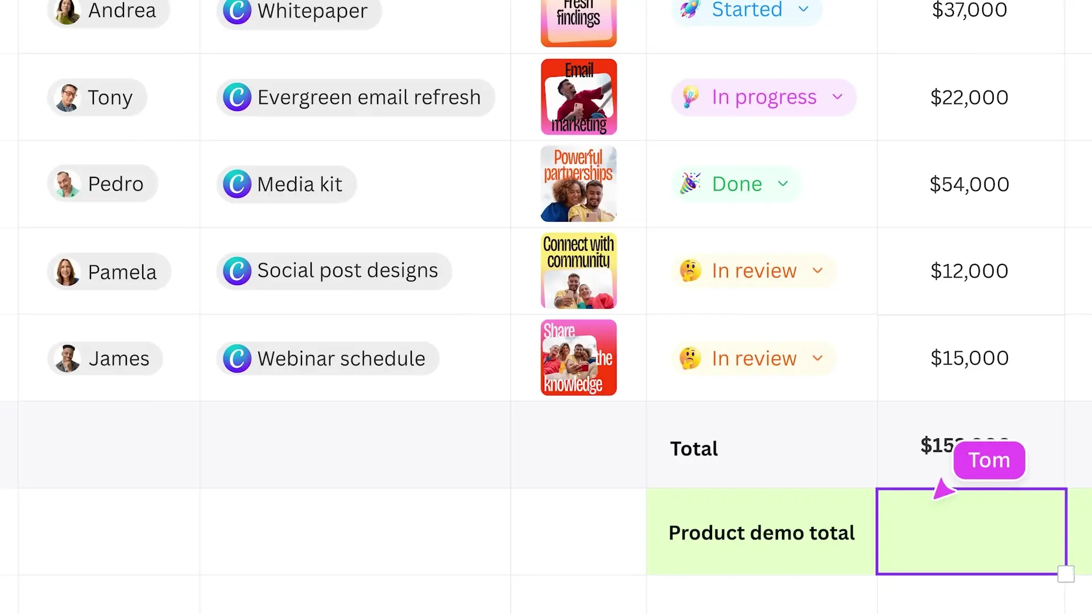Image resolution: width=1092 pixels, height=614 pixels.
Task: Select the Product demo total label cell
Action: (x=761, y=533)
